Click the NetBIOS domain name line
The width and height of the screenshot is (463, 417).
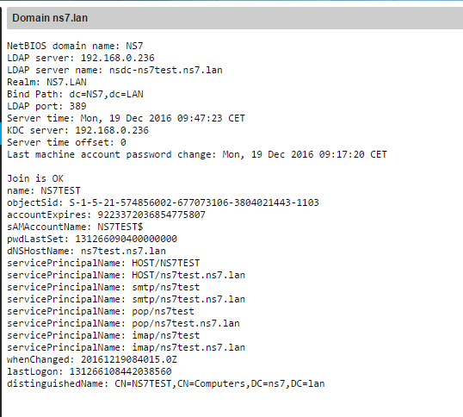(75, 47)
